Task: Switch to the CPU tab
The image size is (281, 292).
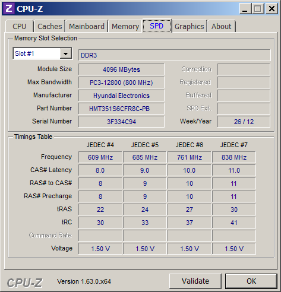Action: click(x=20, y=26)
